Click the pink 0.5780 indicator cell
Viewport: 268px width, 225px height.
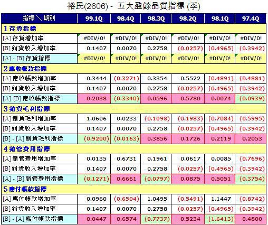(188, 99)
